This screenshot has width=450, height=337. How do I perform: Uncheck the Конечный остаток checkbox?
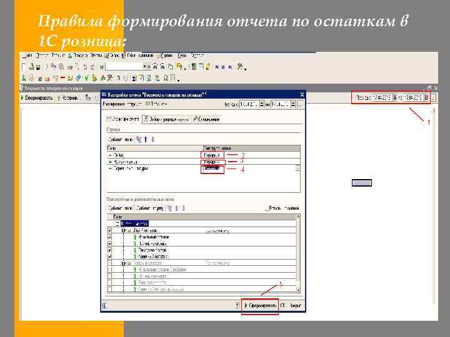[109, 256]
